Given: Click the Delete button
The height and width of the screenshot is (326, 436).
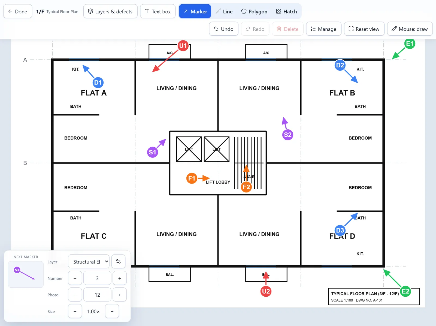Looking at the screenshot, I should (287, 29).
